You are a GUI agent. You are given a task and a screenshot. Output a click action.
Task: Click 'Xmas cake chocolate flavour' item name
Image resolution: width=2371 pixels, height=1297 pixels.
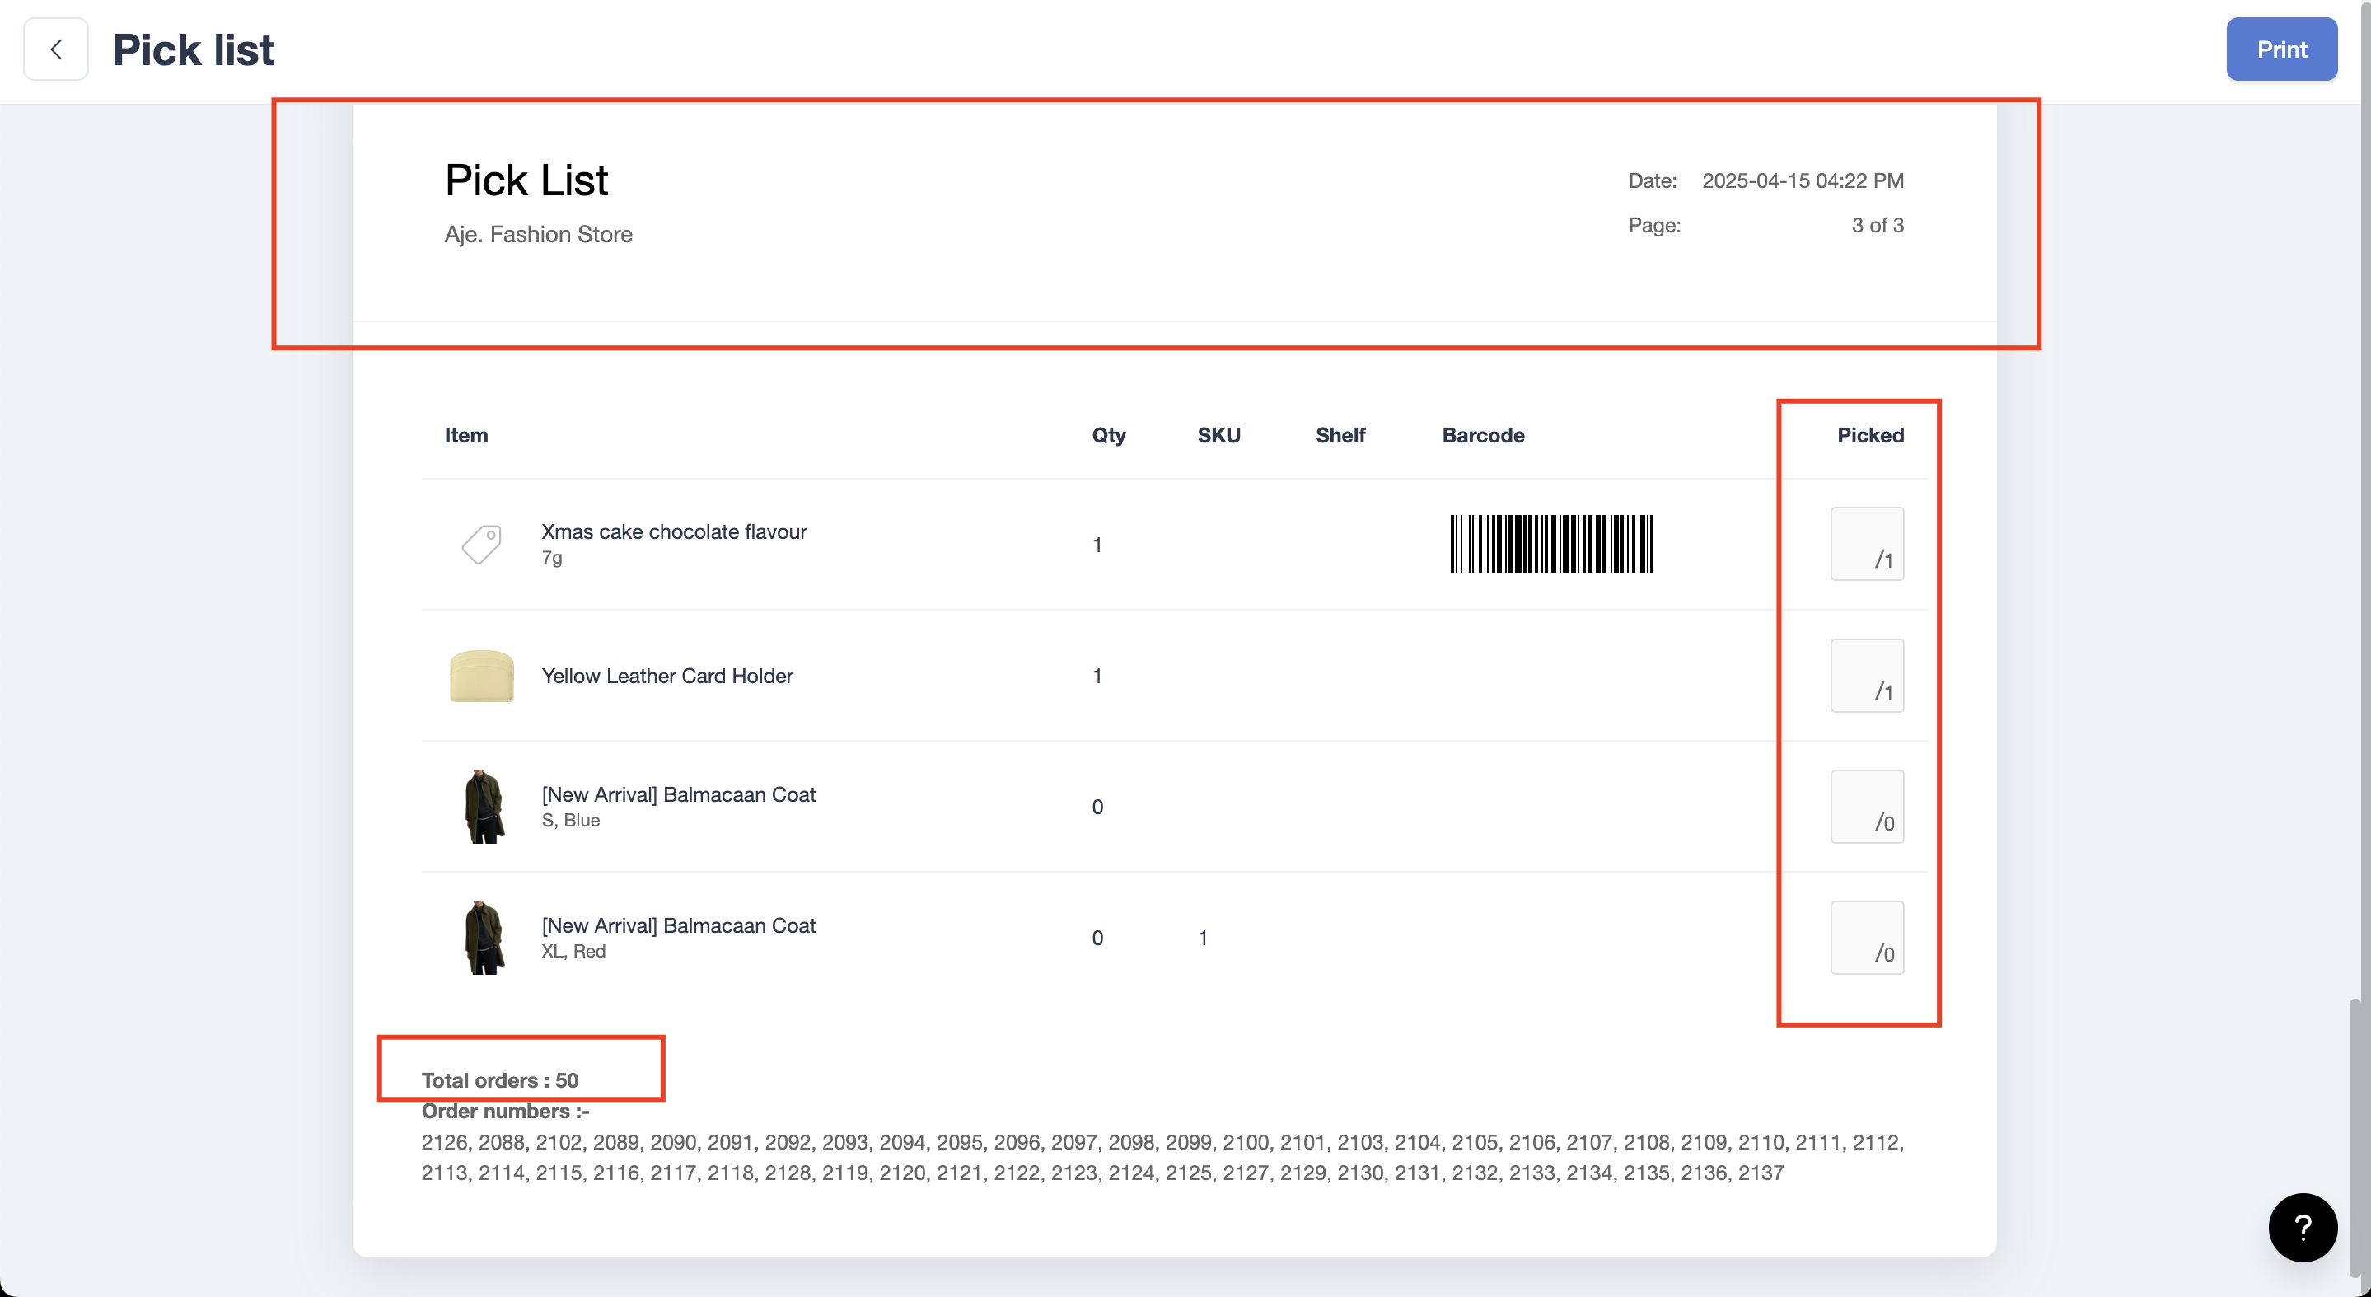coord(674,532)
